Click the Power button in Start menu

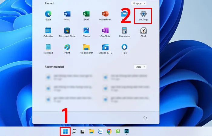145,117
